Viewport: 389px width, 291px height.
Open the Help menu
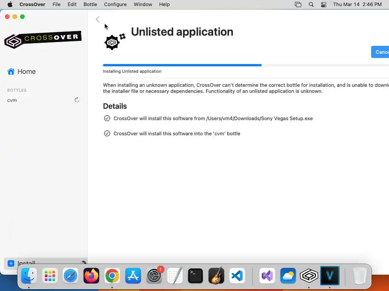point(164,5)
